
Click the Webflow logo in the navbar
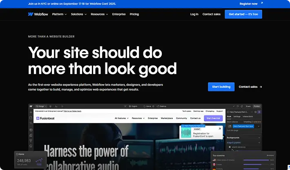38,14
